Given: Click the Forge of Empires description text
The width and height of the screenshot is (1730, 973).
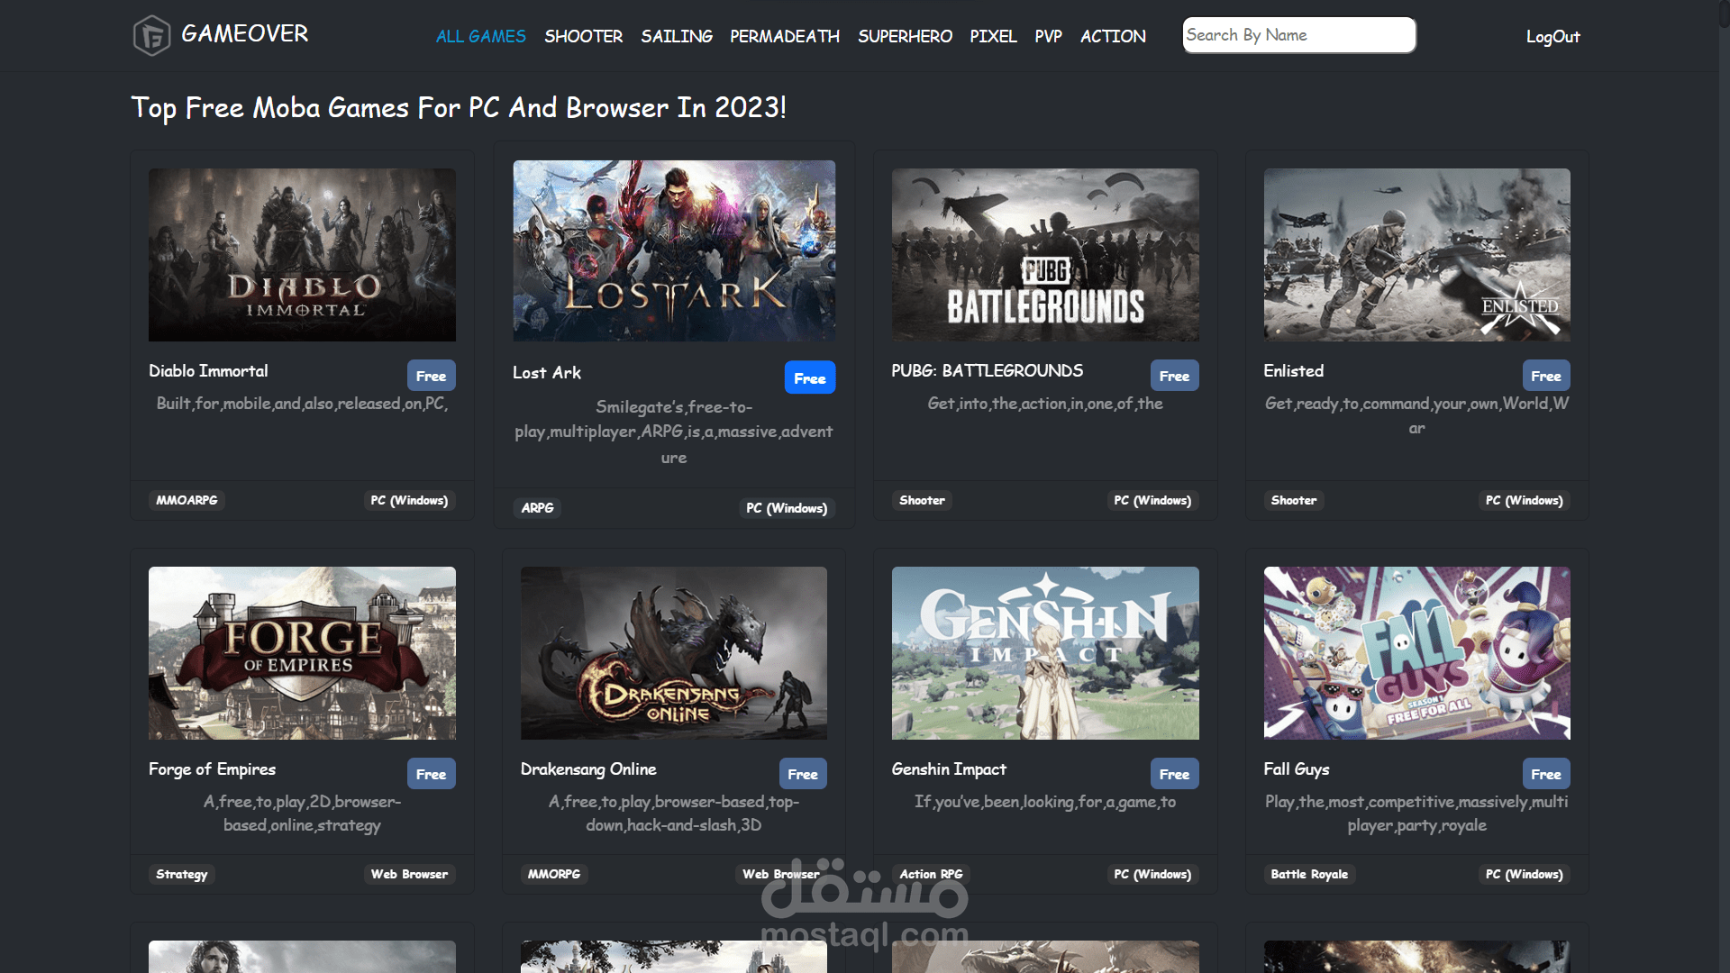Looking at the screenshot, I should click(302, 814).
